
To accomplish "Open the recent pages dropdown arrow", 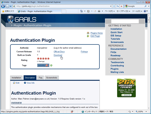I will (x=11, y=6).
